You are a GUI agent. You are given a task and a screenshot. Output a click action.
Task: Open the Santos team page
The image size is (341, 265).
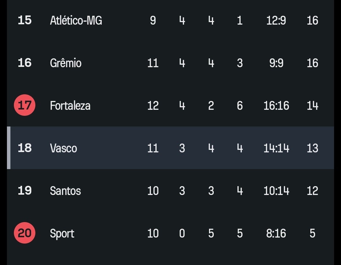click(65, 191)
